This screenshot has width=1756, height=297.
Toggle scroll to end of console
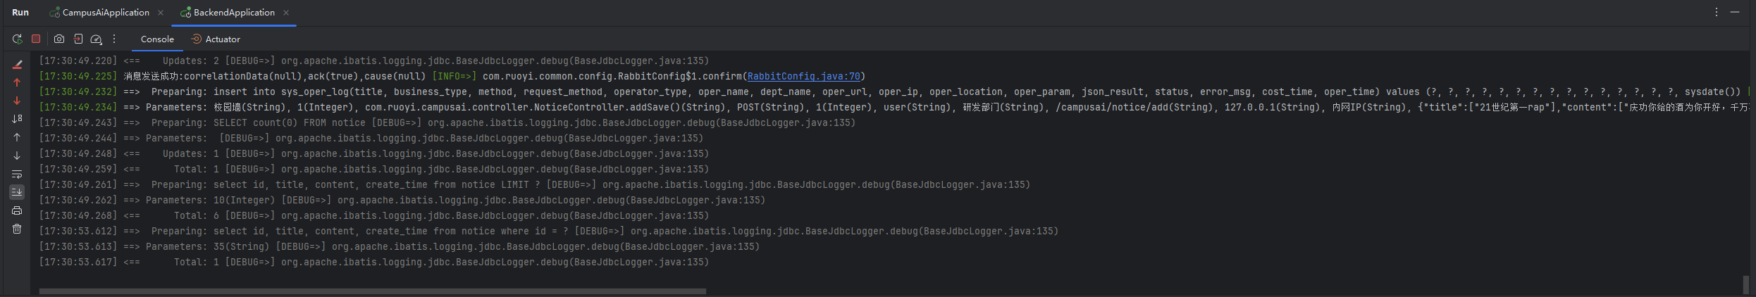pyautogui.click(x=17, y=191)
